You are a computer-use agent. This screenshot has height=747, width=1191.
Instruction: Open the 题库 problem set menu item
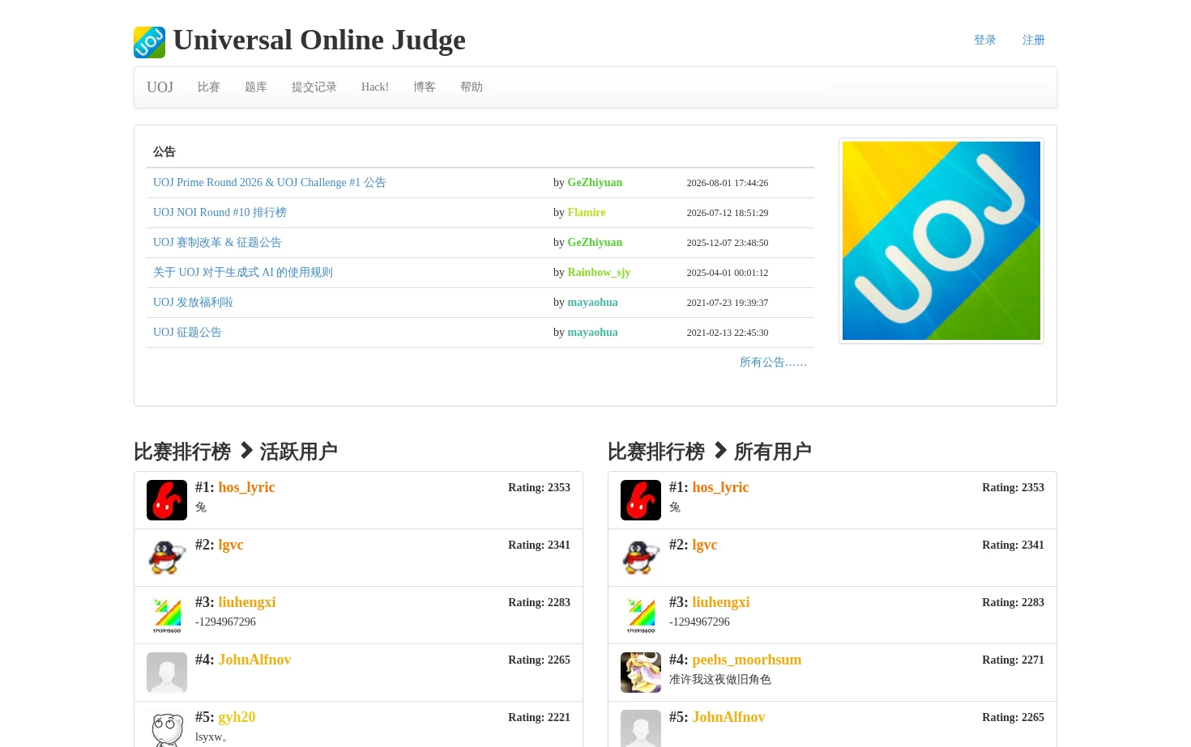[x=256, y=87]
